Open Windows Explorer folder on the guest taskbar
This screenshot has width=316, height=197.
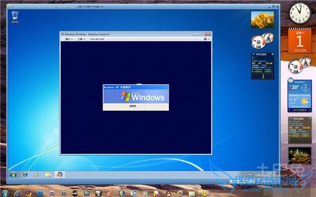coord(48,175)
